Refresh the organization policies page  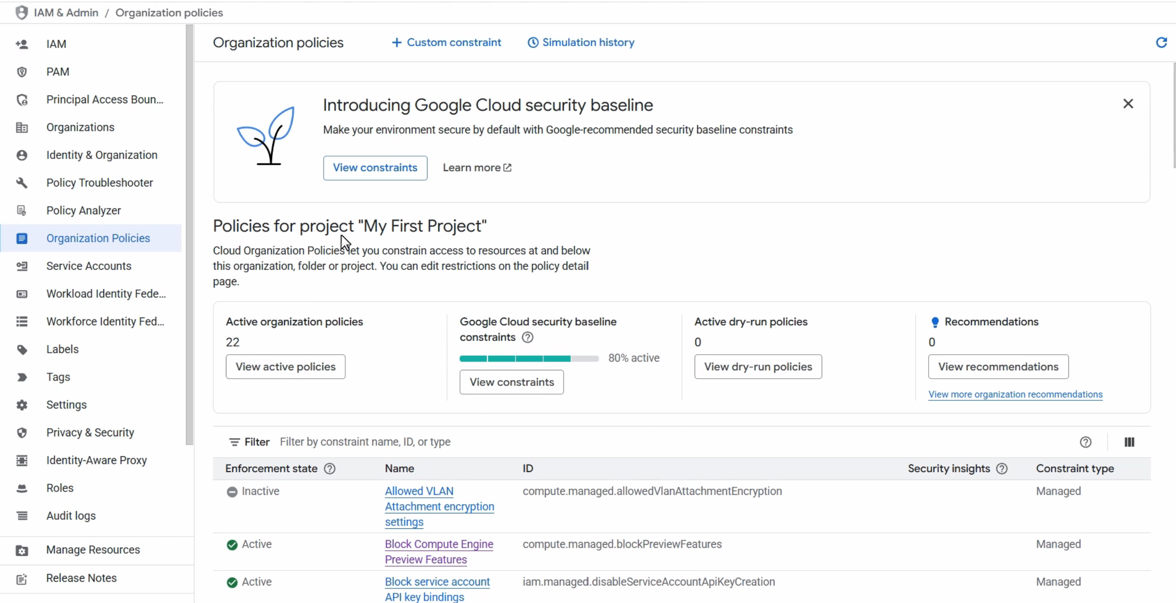1161,43
